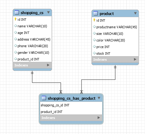This screenshot has width=145, height=134.
Task: Collapse shopping_cs_has_product table using header arrow
Action: coord(99,98)
